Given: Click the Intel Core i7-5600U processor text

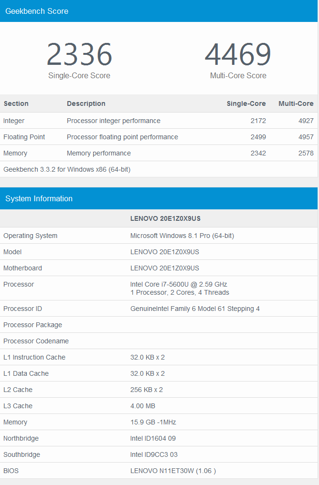Looking at the screenshot, I should pos(179,284).
